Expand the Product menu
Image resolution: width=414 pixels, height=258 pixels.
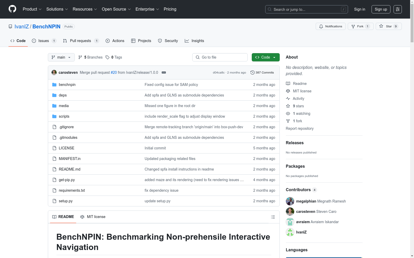tap(32, 9)
